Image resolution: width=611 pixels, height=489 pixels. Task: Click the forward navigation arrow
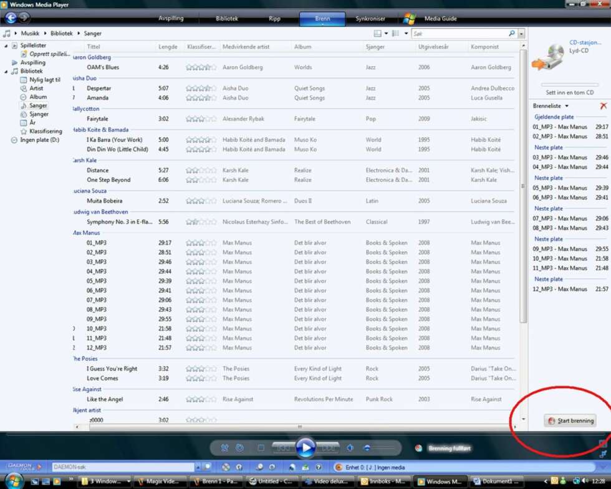coord(24,17)
